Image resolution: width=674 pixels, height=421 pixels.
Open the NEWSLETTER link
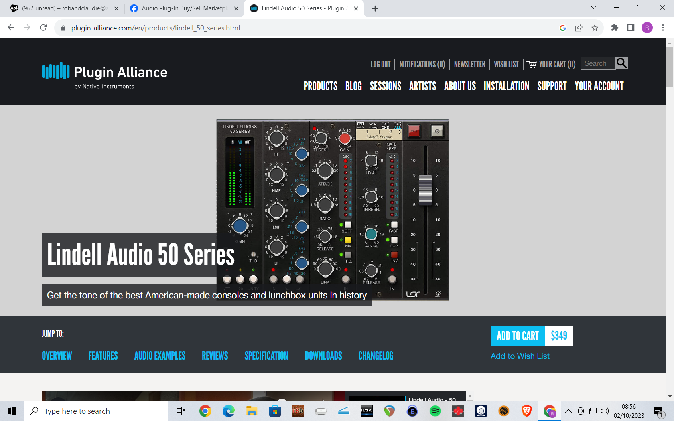click(469, 64)
